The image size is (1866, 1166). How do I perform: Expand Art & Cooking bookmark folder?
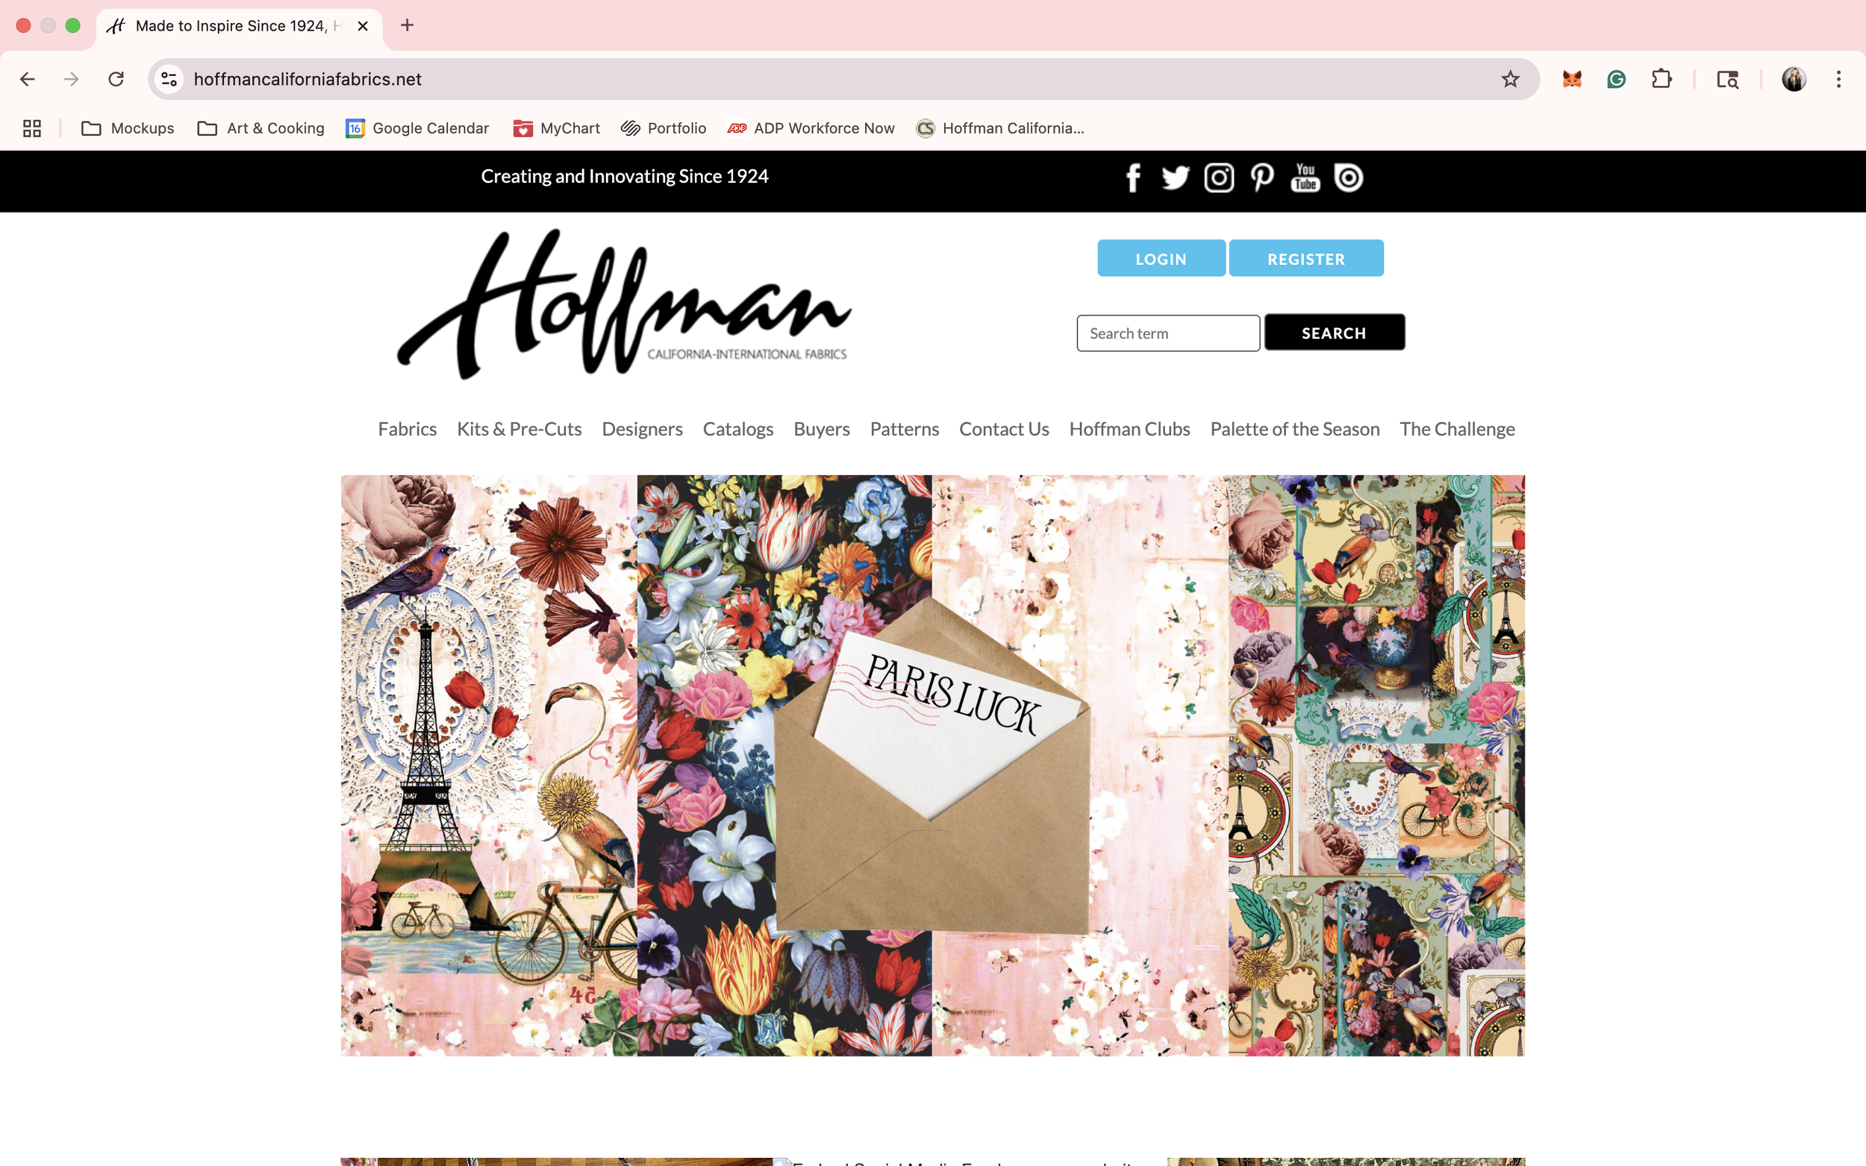260,129
